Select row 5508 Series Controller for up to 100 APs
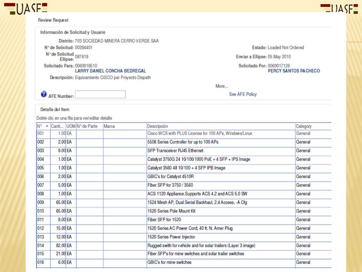362x272 pixels. [x=184, y=142]
